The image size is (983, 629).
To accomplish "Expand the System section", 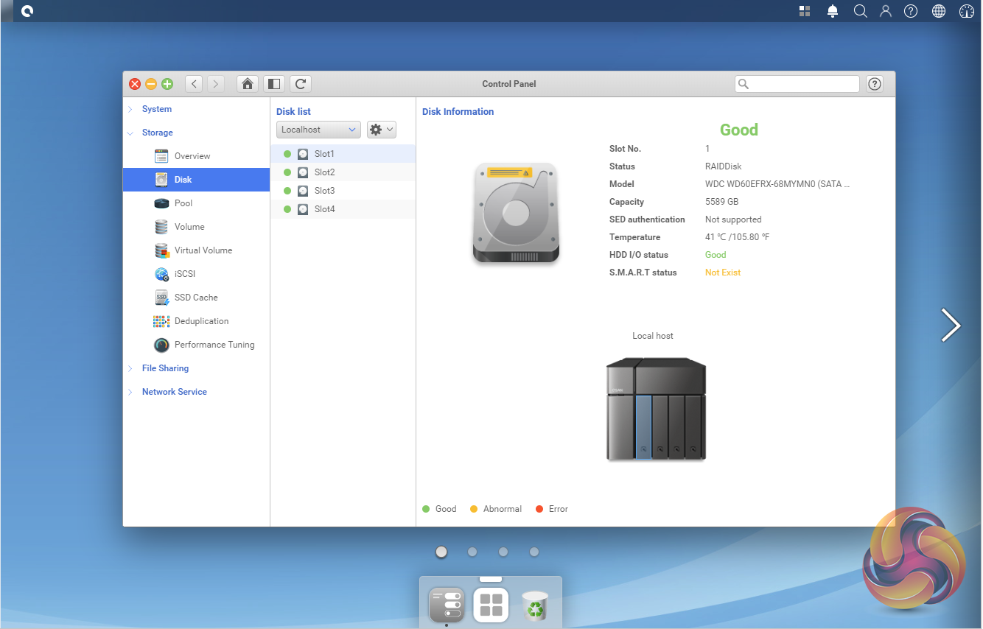I will [157, 109].
